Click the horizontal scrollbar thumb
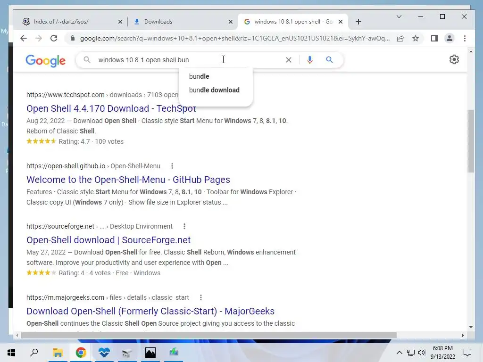Screen dimensions: 483x362 [x=208, y=335]
